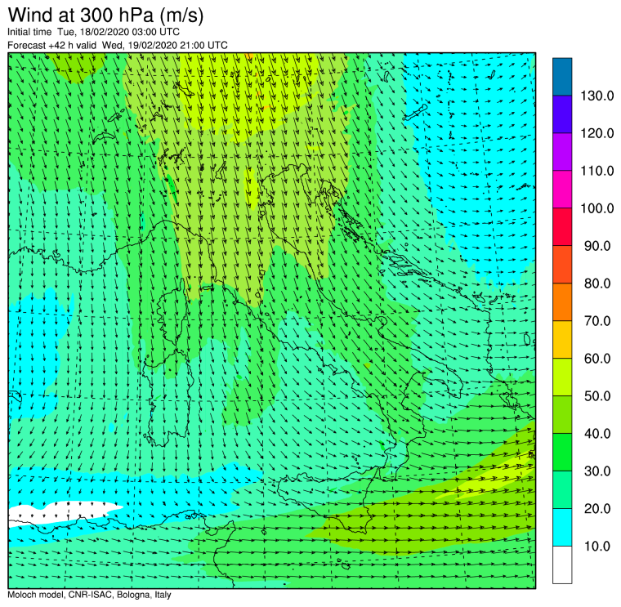621x607 pixels.
Task: Click the 80.0 colorbar label
Action: pos(597,283)
